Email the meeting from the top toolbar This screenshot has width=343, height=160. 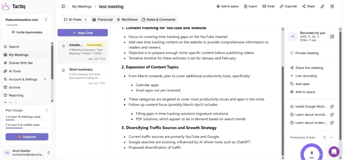[x=269, y=7]
